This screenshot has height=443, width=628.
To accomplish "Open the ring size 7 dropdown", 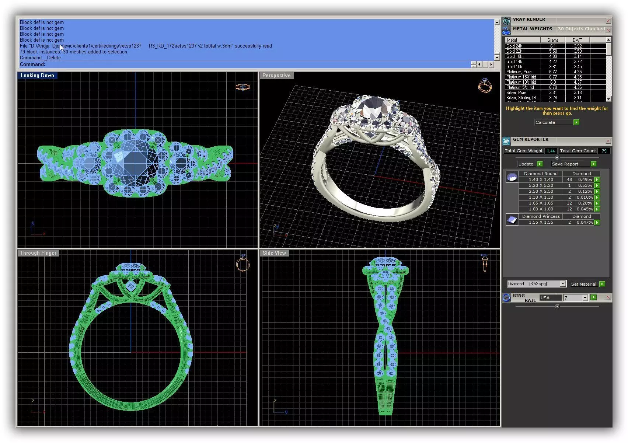I will pyautogui.click(x=585, y=298).
